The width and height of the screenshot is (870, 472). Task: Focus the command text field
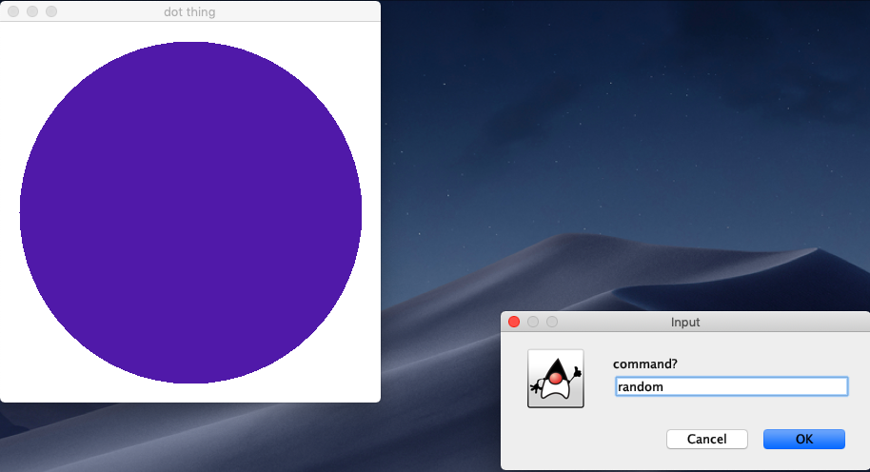(x=731, y=386)
